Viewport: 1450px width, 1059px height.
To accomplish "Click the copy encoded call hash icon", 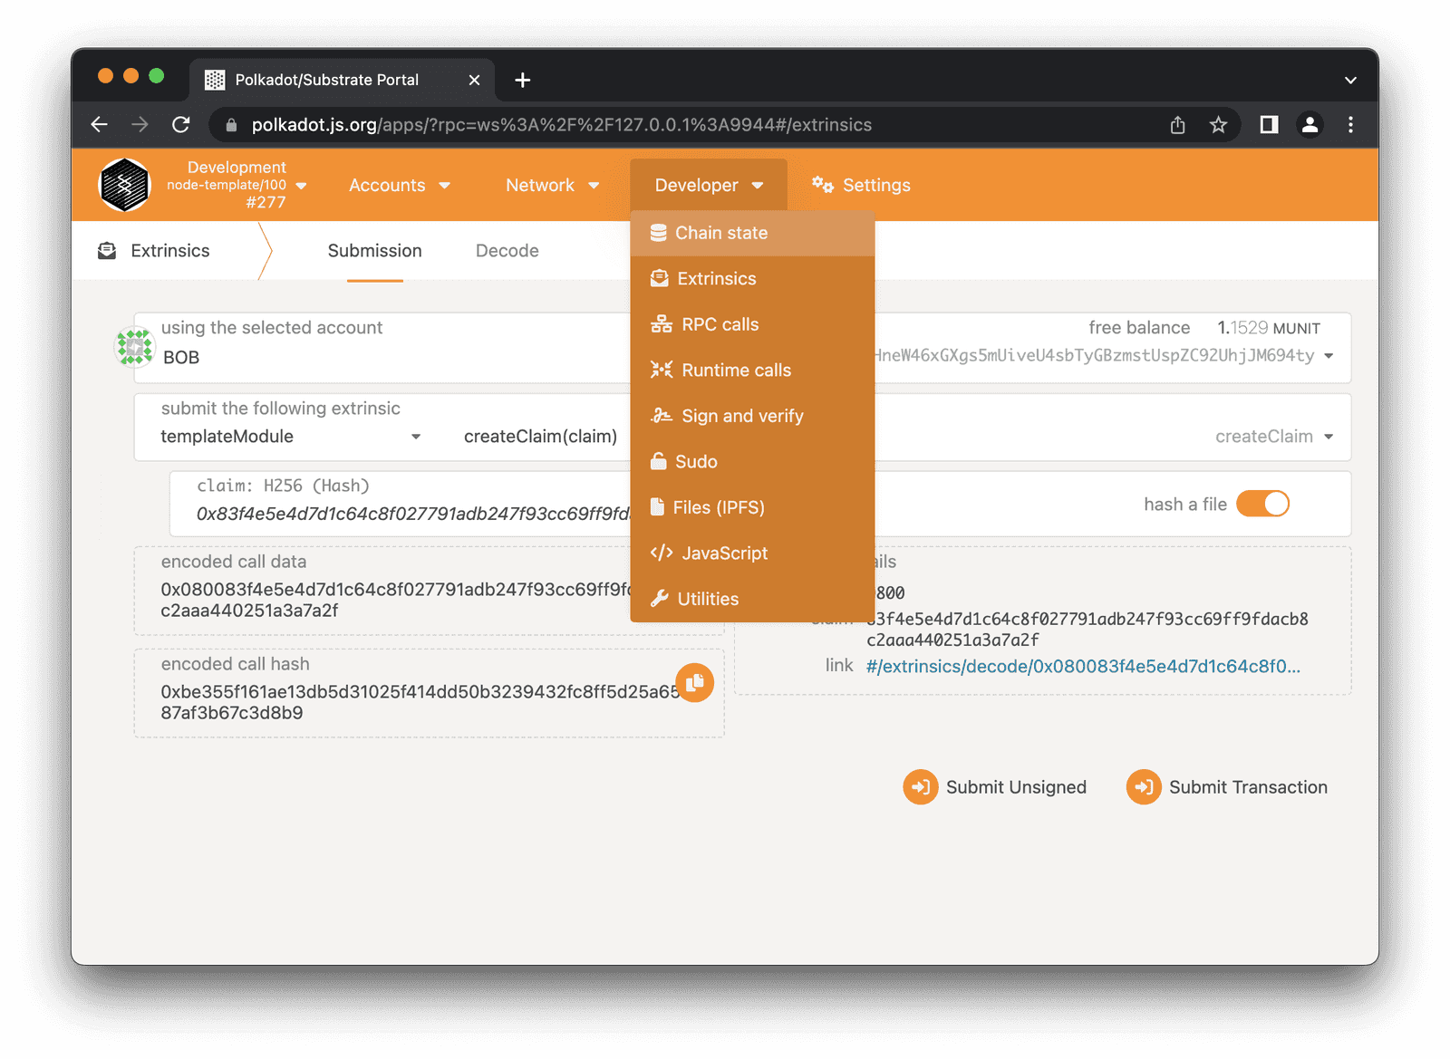I will tap(694, 682).
